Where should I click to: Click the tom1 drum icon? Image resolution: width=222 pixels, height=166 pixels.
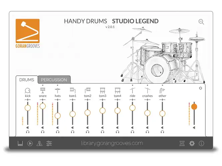(x=73, y=90)
